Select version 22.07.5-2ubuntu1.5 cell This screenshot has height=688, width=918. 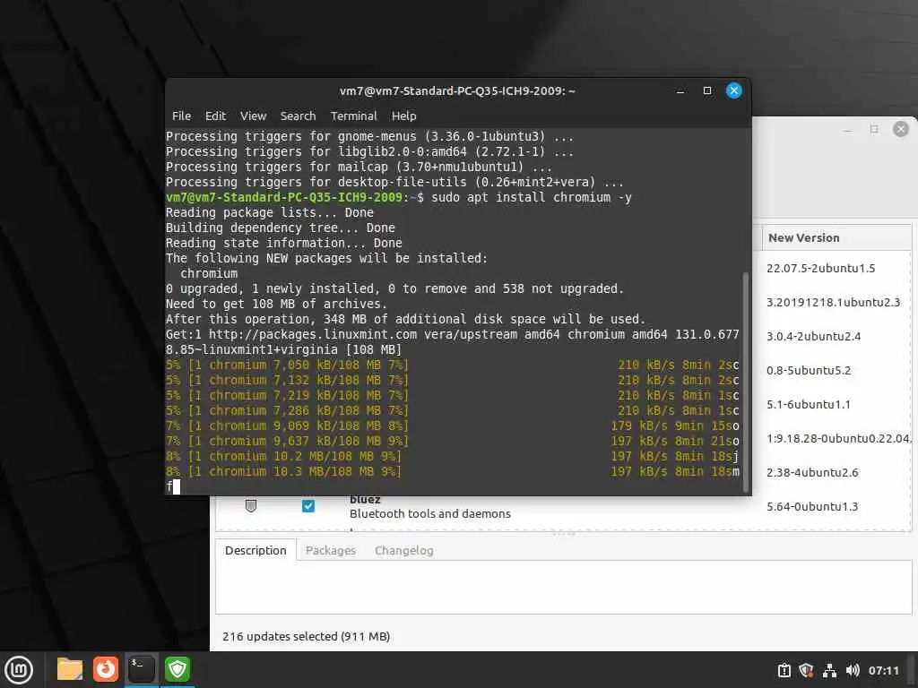(821, 269)
